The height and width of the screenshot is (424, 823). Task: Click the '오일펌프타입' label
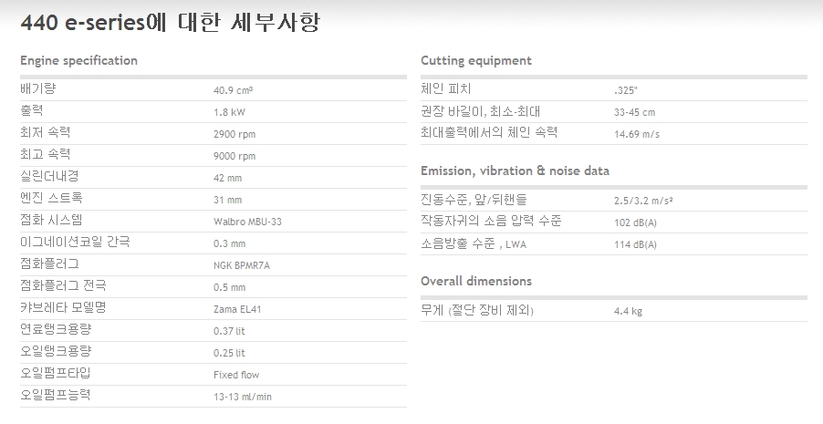tap(56, 374)
